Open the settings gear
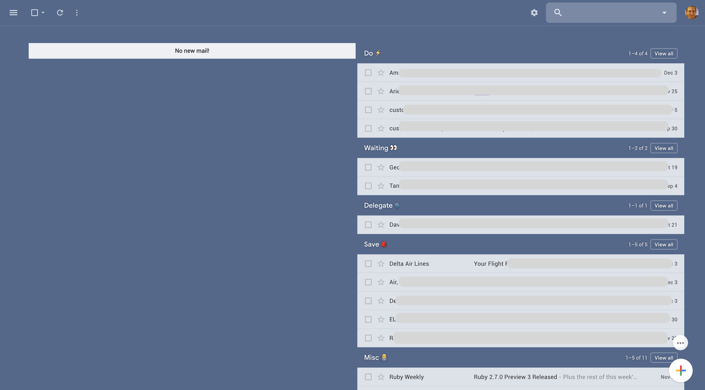 534,13
